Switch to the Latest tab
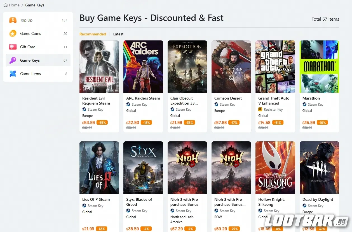This screenshot has width=352, height=232. [x=118, y=34]
